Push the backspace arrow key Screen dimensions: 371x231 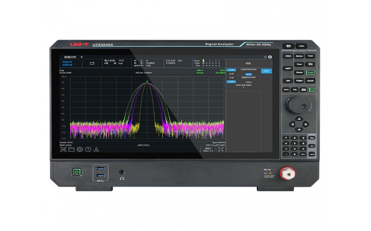(312, 146)
